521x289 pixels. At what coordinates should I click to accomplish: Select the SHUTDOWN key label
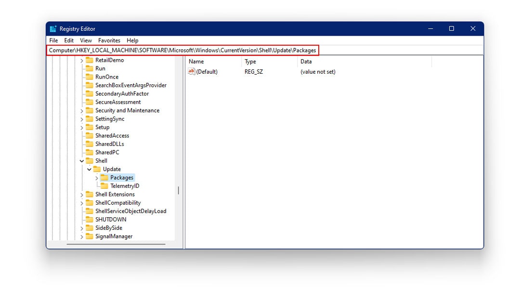pos(111,220)
